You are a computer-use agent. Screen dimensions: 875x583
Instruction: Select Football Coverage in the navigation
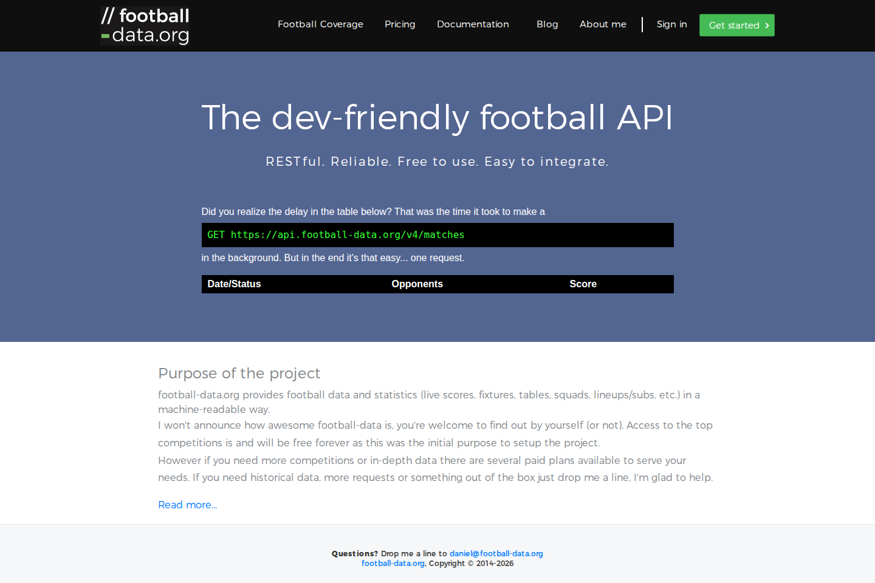tap(320, 24)
